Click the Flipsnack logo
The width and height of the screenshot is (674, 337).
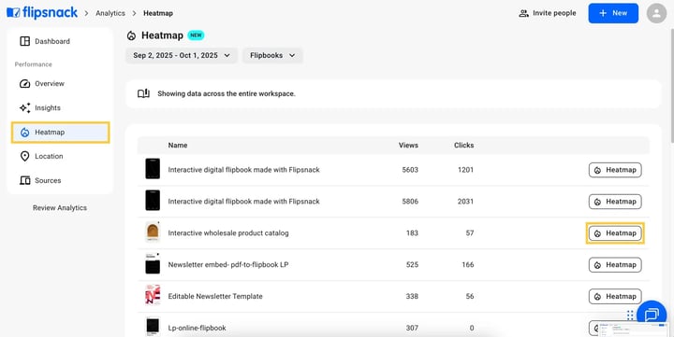[x=42, y=13]
